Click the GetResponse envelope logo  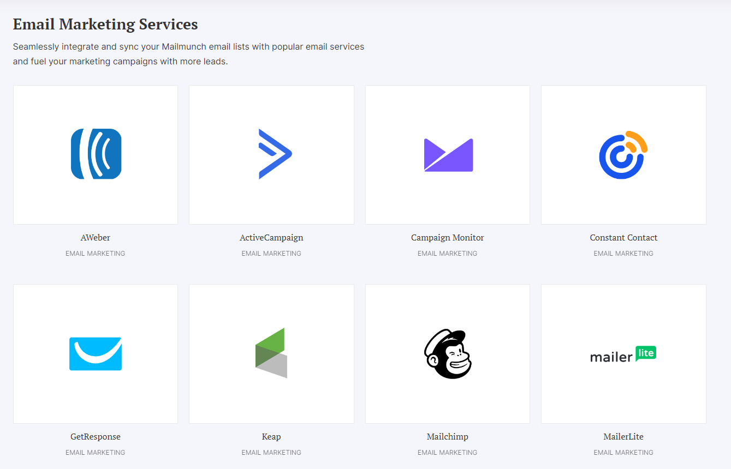point(96,353)
